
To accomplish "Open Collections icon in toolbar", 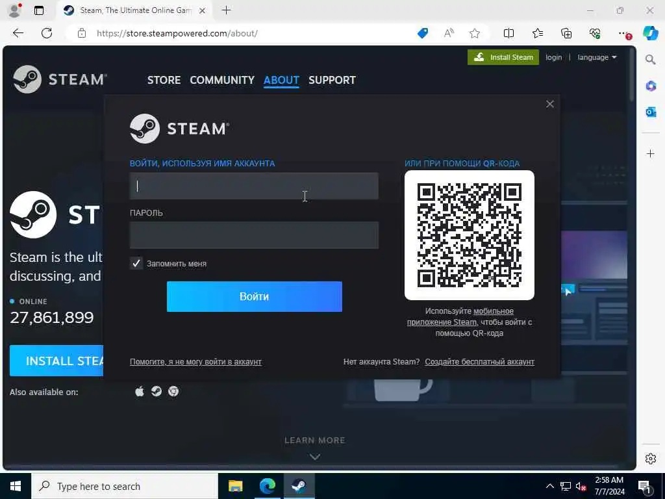I will point(566,33).
